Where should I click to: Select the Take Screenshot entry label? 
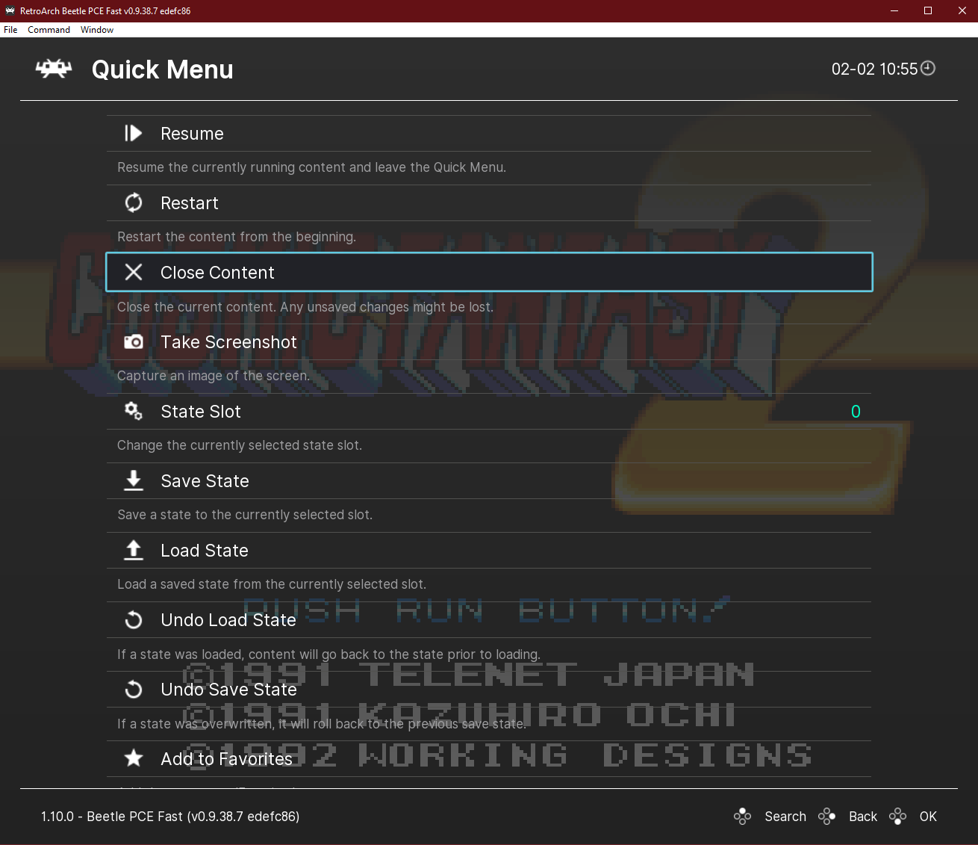[x=228, y=342]
